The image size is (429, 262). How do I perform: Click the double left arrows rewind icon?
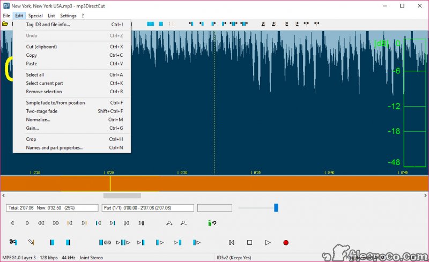click(x=41, y=223)
